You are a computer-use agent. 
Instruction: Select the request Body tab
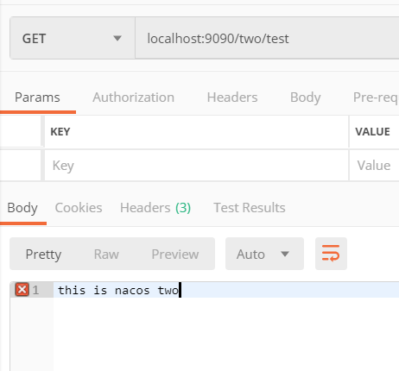[x=305, y=97]
